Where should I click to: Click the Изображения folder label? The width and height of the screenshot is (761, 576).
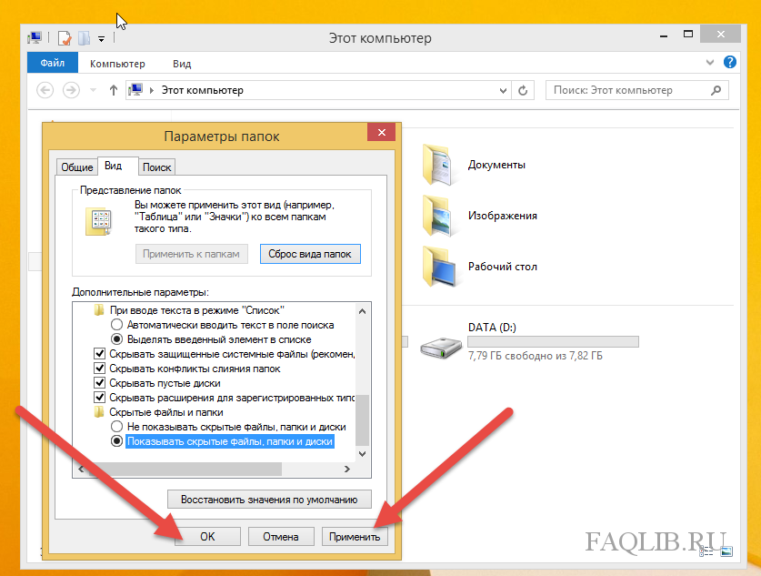pyautogui.click(x=502, y=216)
